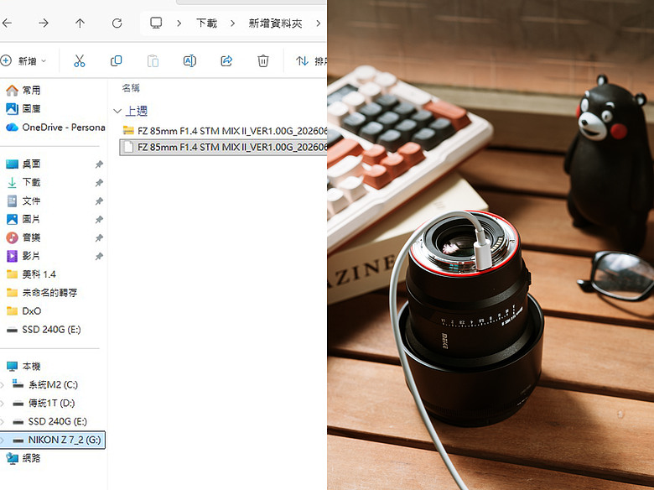654x490 pixels.
Task: Open the 新增 dropdown menu
Action: 23,61
